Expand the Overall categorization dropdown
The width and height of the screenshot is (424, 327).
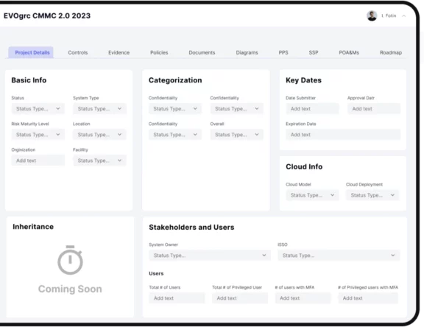pyautogui.click(x=237, y=135)
